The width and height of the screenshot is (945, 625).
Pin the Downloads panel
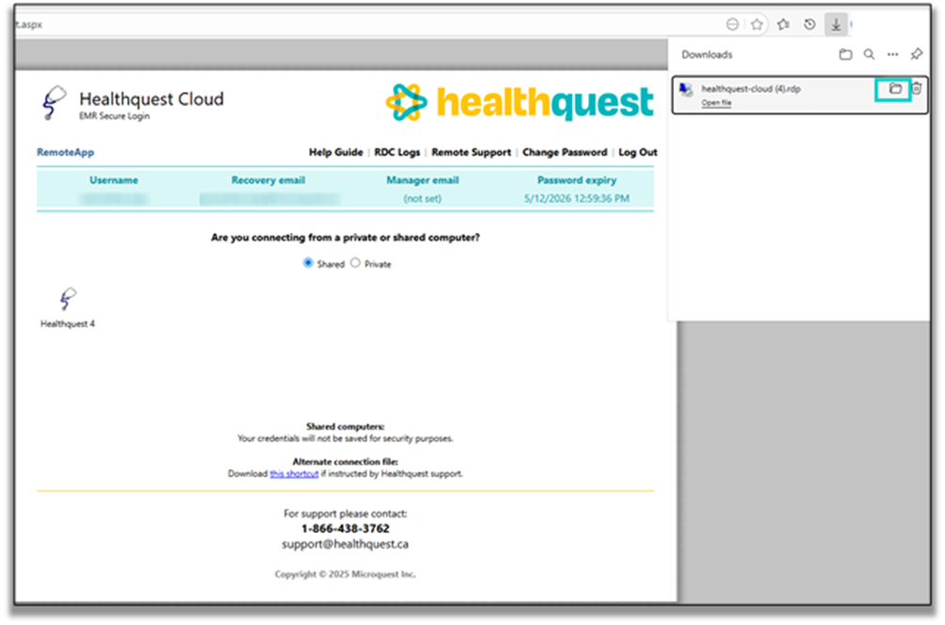point(917,54)
